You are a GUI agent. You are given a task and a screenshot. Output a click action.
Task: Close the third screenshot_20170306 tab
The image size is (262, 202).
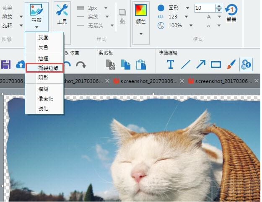pyautogui.click(x=257, y=81)
